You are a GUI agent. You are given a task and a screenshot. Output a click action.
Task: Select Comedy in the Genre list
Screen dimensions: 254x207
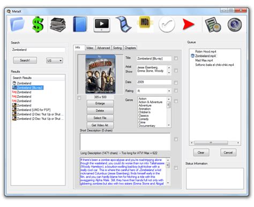click(x=144, y=119)
